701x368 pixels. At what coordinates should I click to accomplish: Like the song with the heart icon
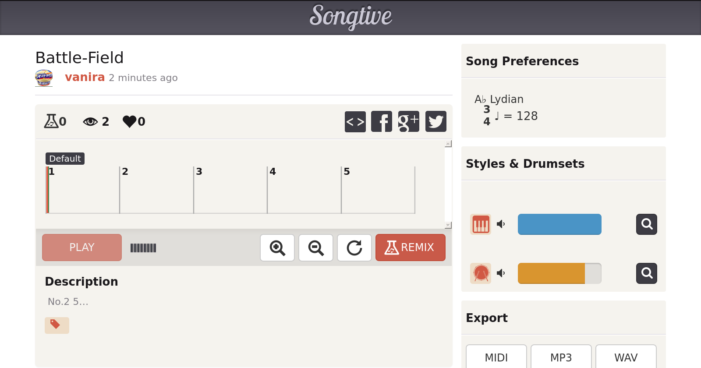(x=130, y=121)
